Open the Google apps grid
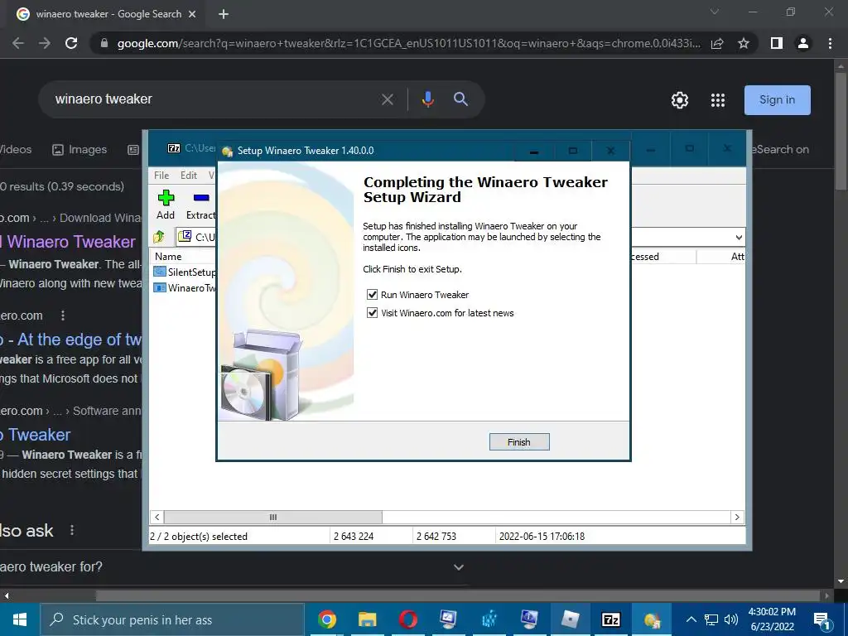 (x=718, y=100)
